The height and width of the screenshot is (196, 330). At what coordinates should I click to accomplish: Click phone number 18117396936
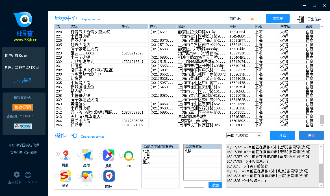pyautogui.click(x=133, y=121)
